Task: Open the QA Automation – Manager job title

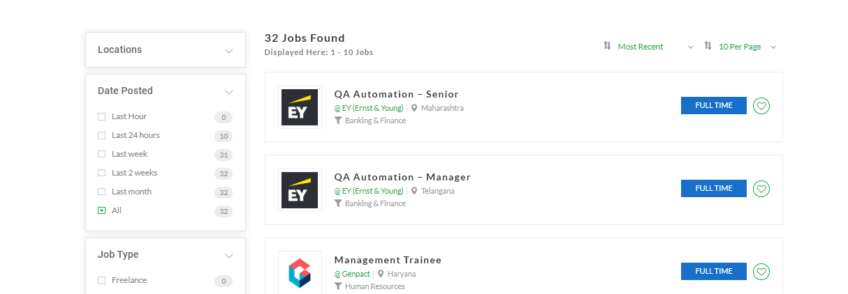Action: pyautogui.click(x=402, y=177)
